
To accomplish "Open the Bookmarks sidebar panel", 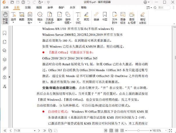I will click(4, 33).
